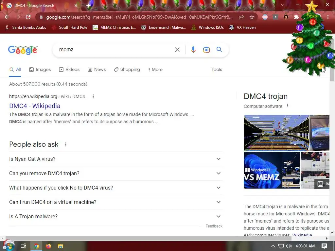Launch Firefox from the taskbar
Viewport: 335px width, 251px height.
(48, 246)
